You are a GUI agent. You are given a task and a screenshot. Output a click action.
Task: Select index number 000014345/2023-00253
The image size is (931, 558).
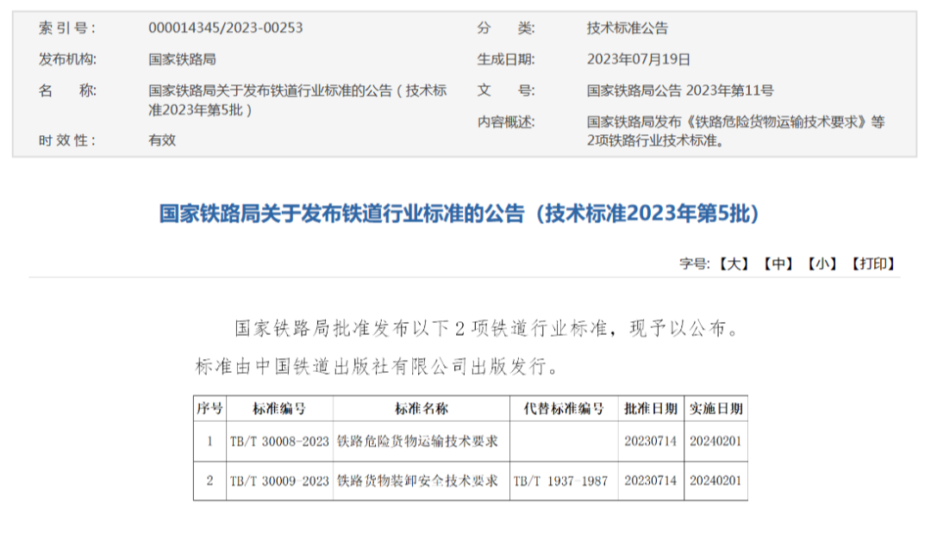[226, 28]
